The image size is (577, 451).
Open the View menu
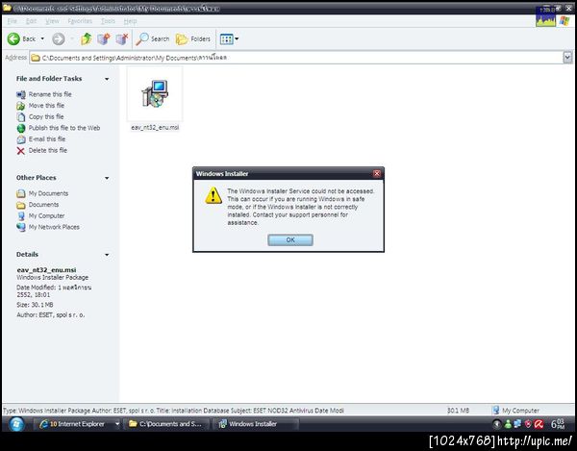[x=52, y=21]
